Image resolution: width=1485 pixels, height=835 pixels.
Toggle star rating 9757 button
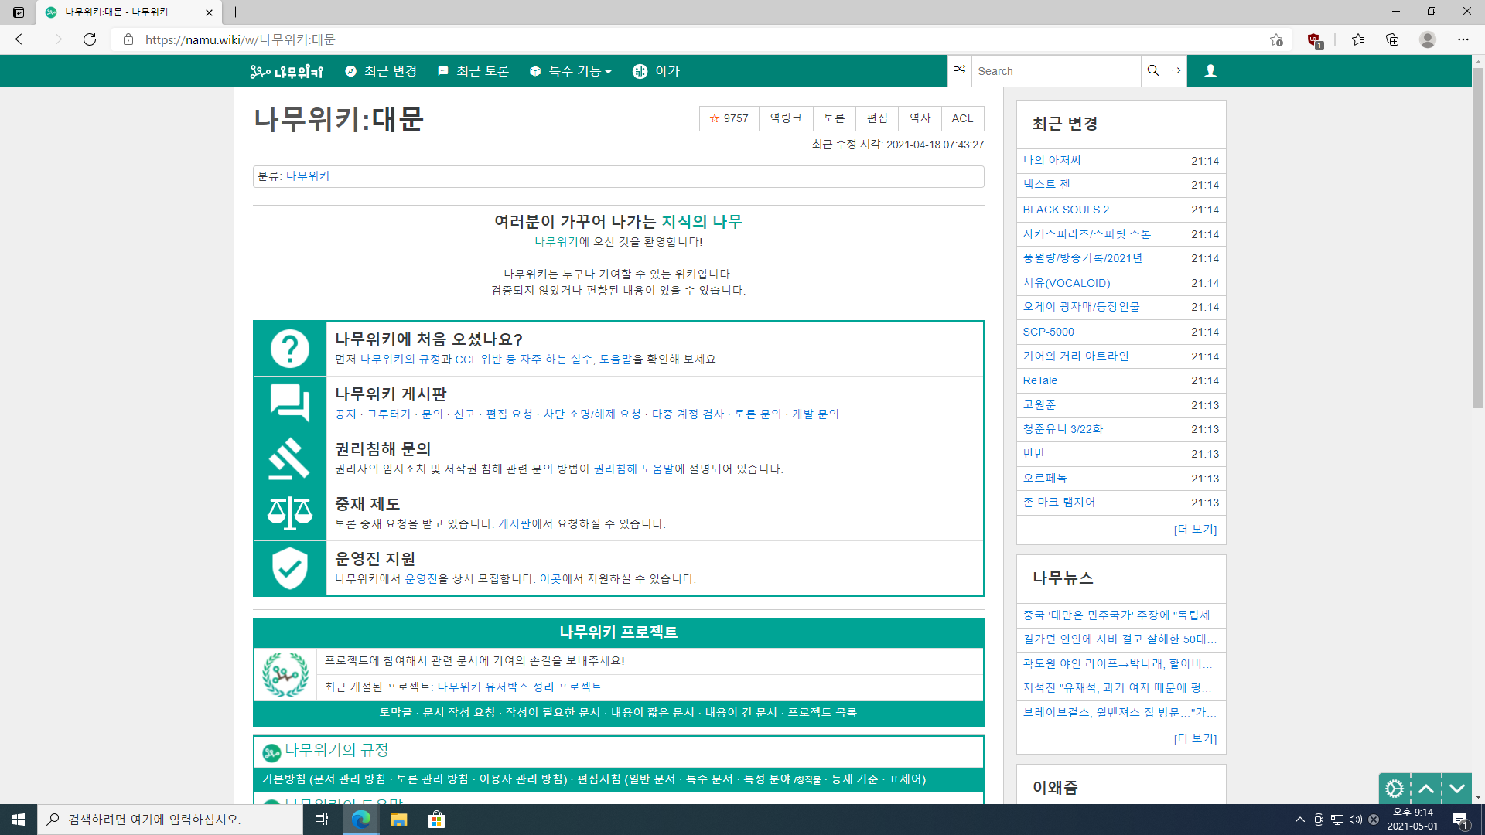[729, 118]
